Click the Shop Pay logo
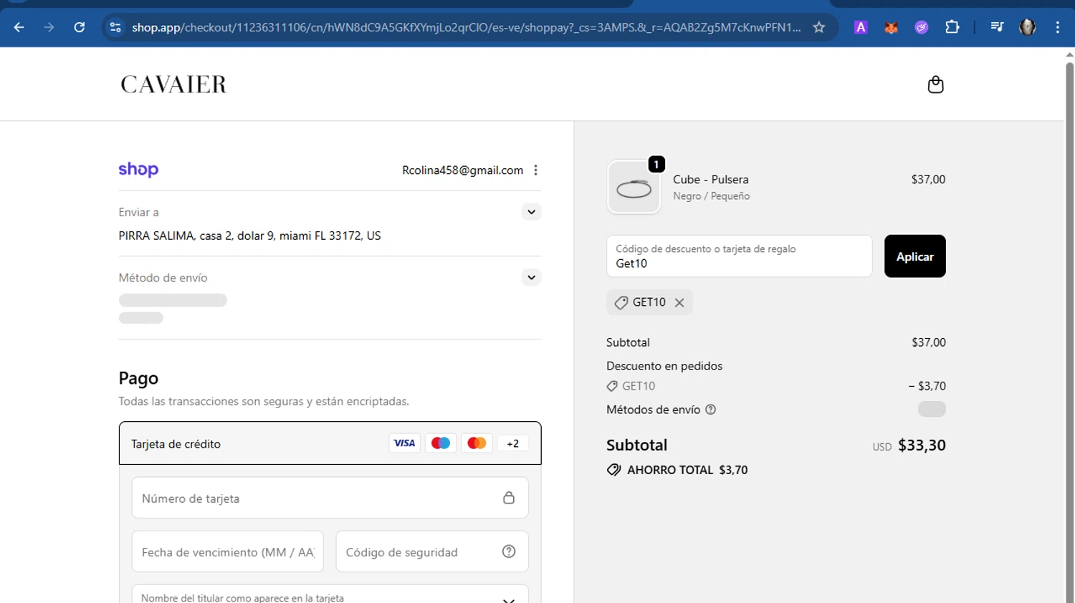The image size is (1075, 603). [138, 170]
